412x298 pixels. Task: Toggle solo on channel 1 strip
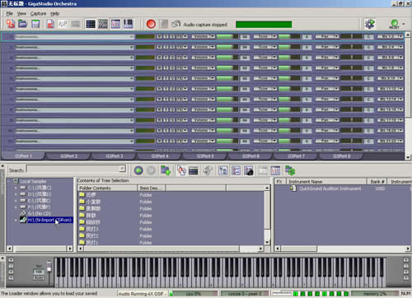point(166,36)
